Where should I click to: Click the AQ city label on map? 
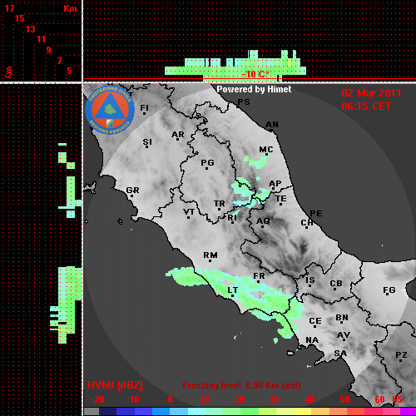263,221
